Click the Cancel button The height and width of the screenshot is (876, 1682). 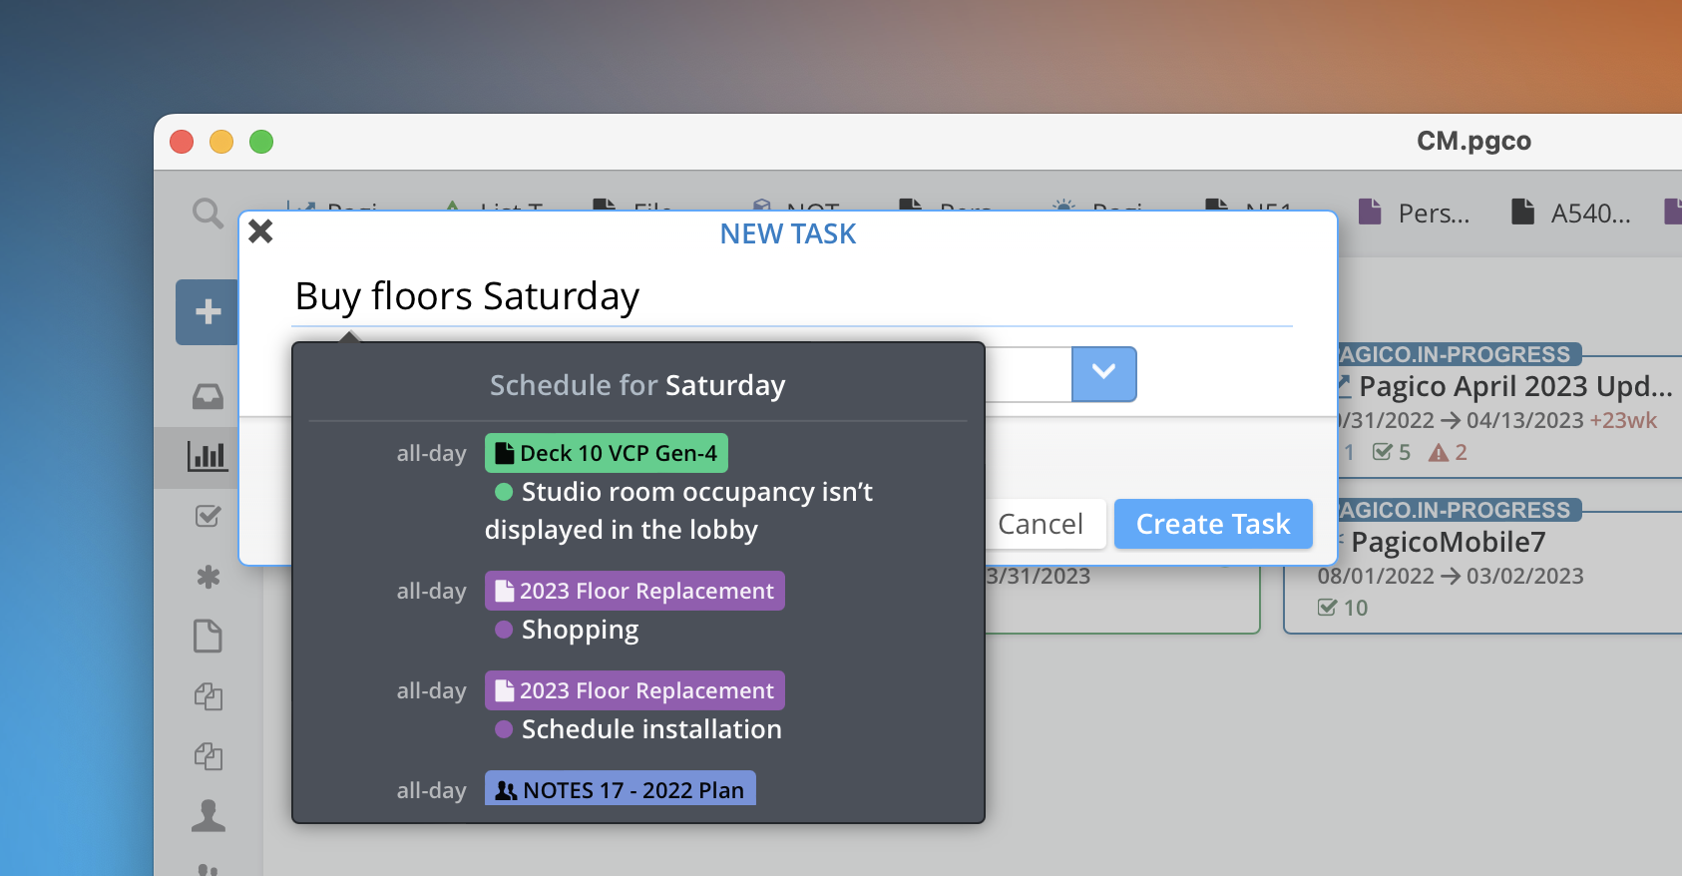1041,524
